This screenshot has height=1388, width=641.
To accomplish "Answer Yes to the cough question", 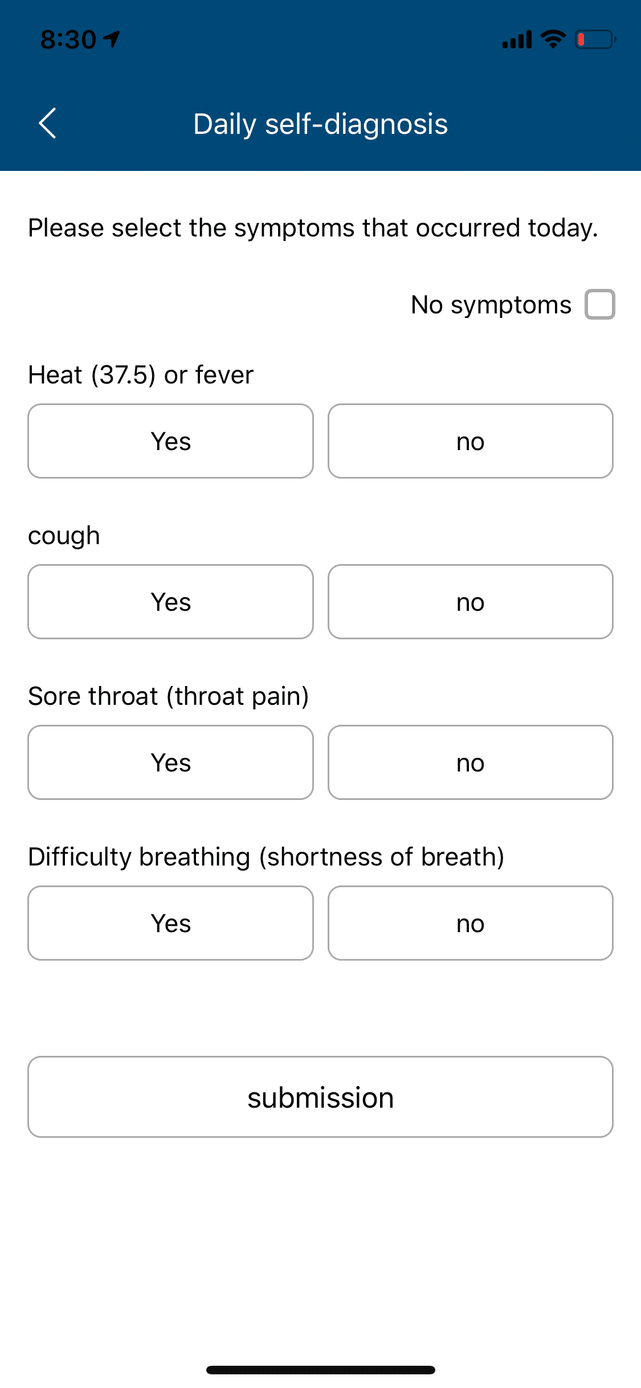I will click(x=170, y=602).
